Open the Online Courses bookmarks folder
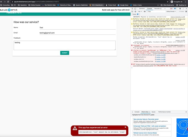188x137 pixels. tap(34, 5)
